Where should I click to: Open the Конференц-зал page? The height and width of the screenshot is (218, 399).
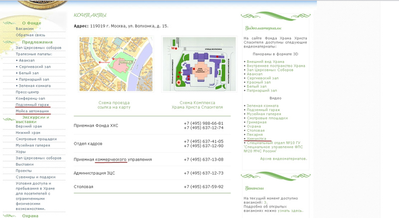[30, 98]
